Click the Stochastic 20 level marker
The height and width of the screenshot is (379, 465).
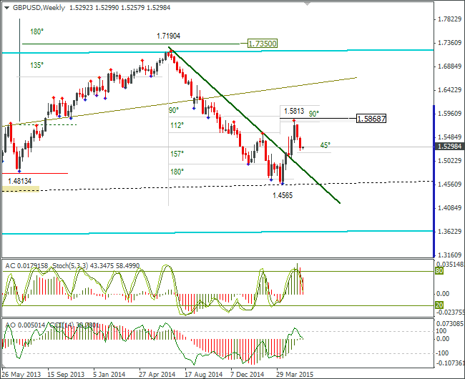click(x=439, y=305)
